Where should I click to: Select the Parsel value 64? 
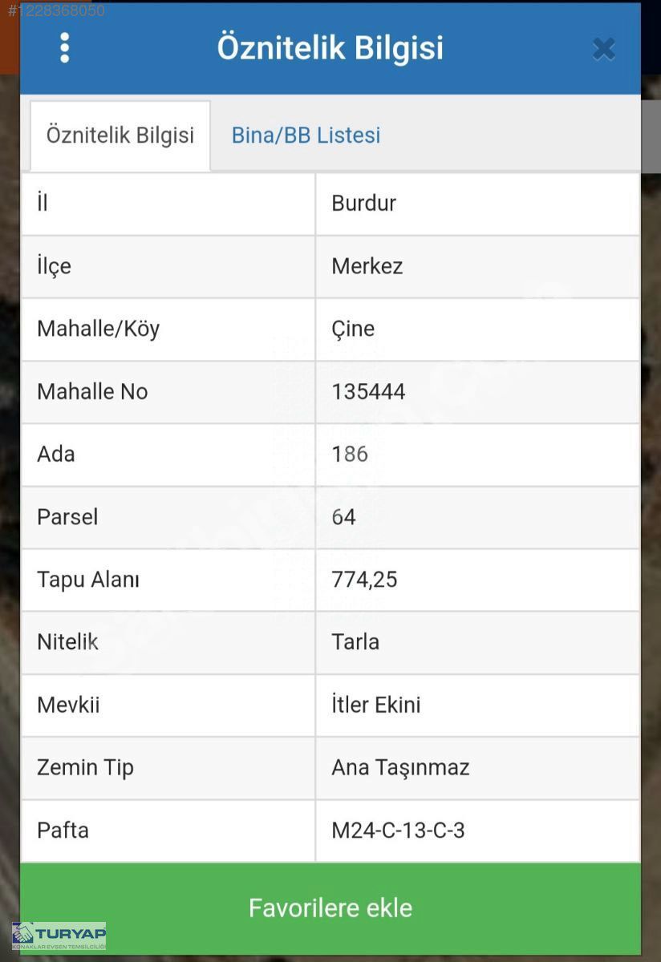click(343, 517)
